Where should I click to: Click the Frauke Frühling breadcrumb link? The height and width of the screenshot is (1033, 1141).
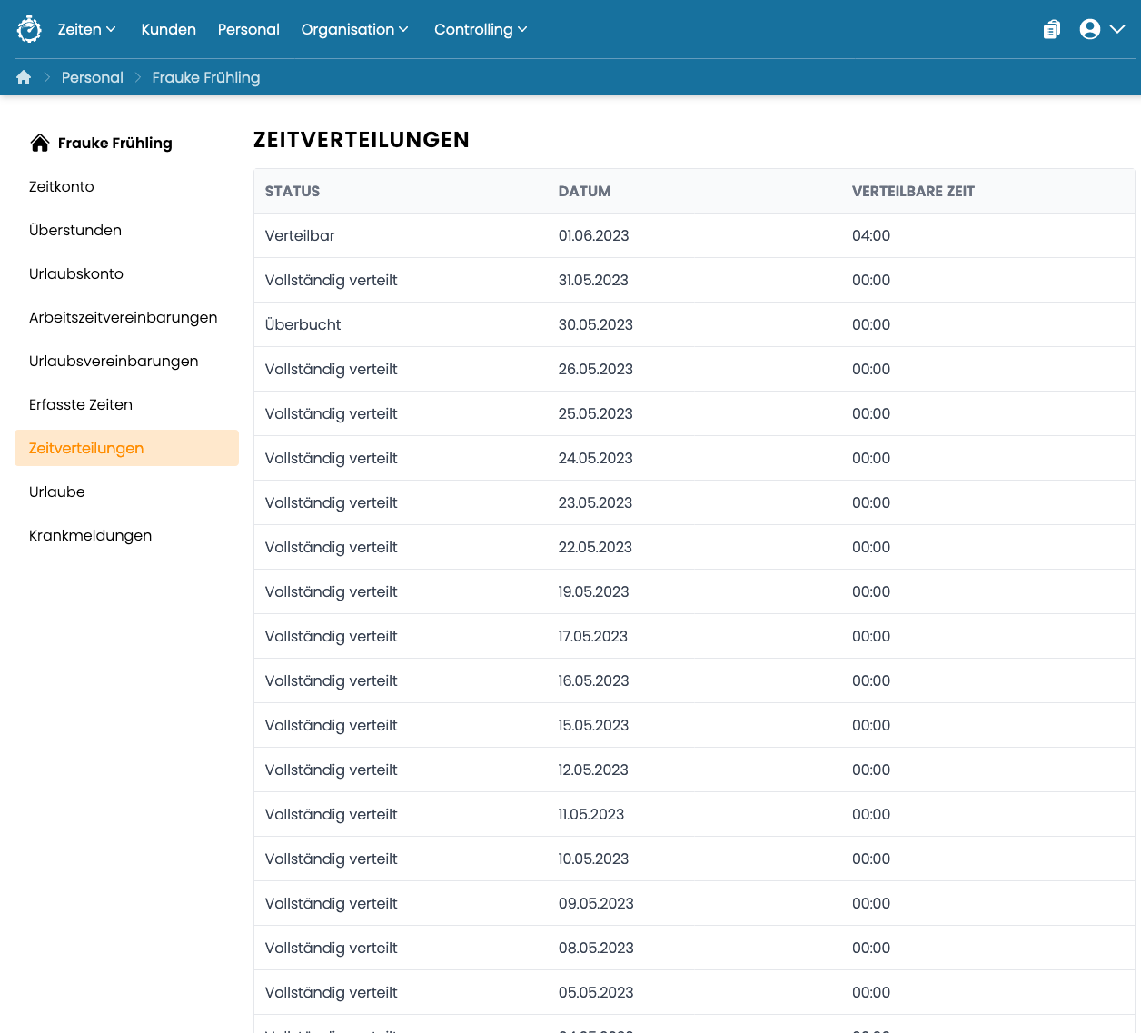coord(206,77)
